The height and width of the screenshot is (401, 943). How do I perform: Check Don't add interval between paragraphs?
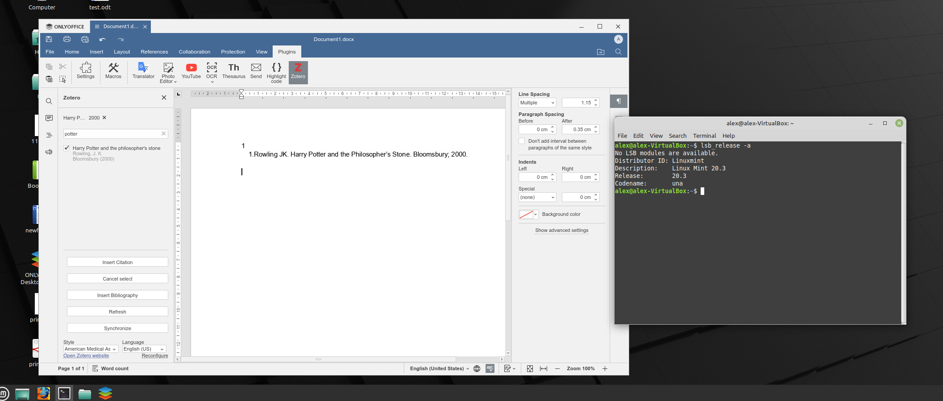click(x=522, y=141)
